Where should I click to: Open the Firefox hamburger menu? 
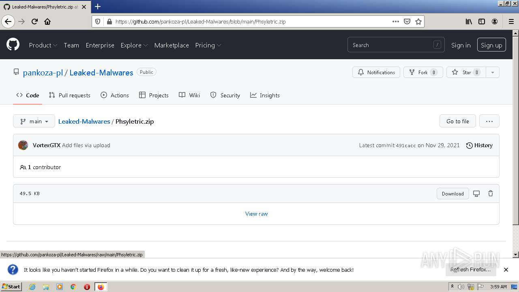[511, 21]
